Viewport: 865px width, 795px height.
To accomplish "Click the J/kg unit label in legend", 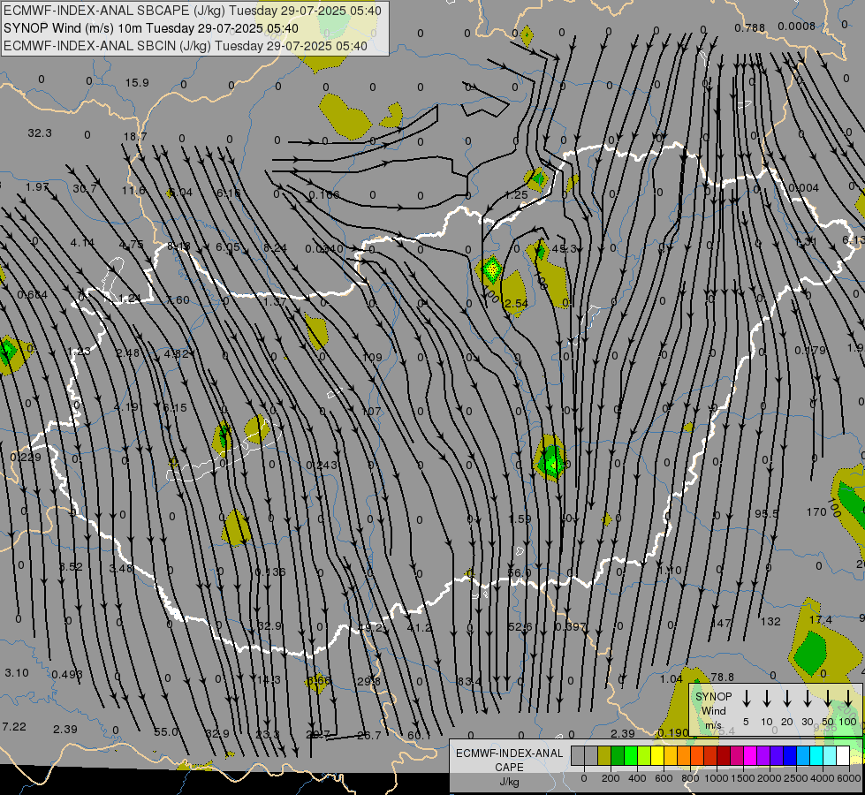I will coord(509,782).
